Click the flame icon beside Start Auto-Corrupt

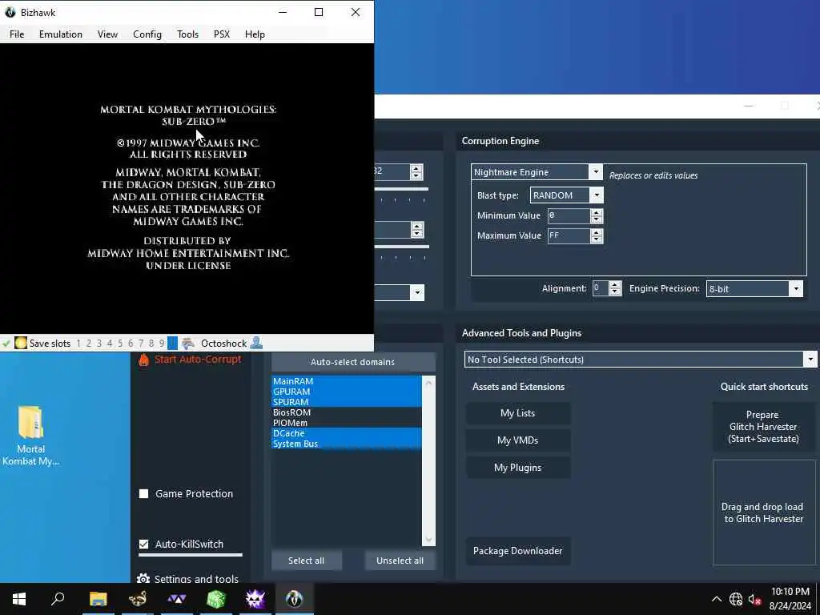[x=143, y=360]
